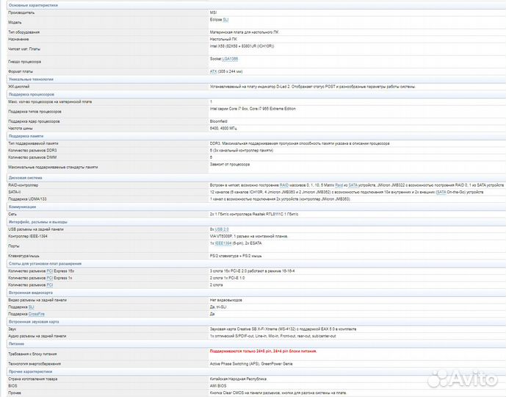Click the VIA VT6308P controller value

[249, 237]
